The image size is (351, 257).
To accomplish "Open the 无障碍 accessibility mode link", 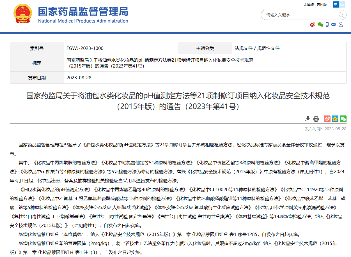I will pyautogui.click(x=309, y=4).
